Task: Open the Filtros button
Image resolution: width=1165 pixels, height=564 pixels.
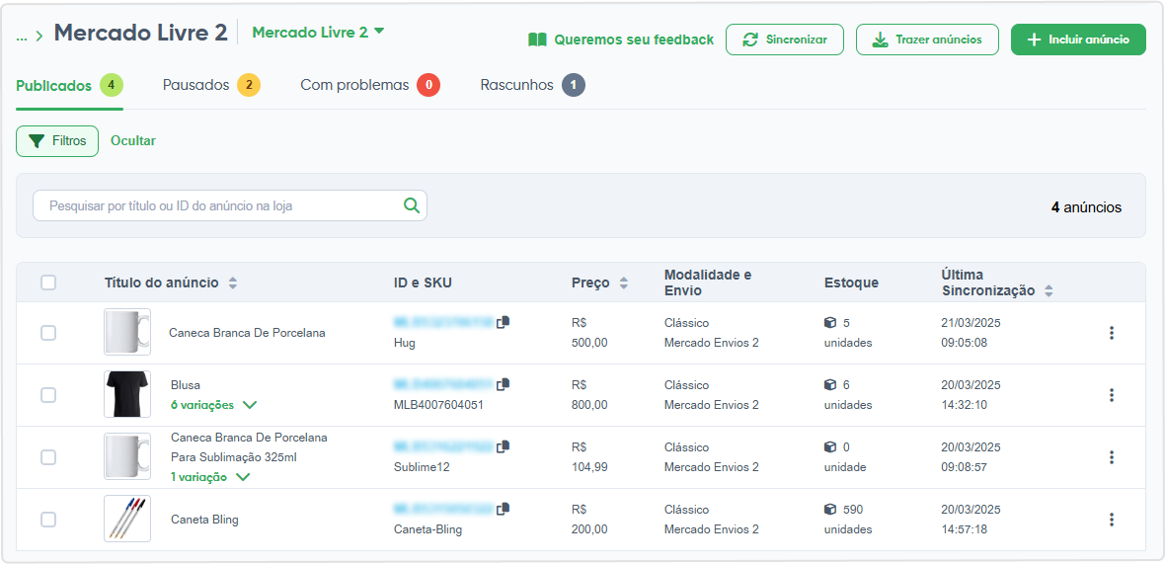Action: coord(57,141)
